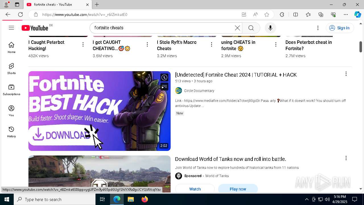364x205 pixels.
Task: Open Shorts in the sidebar
Action: (x=11, y=69)
